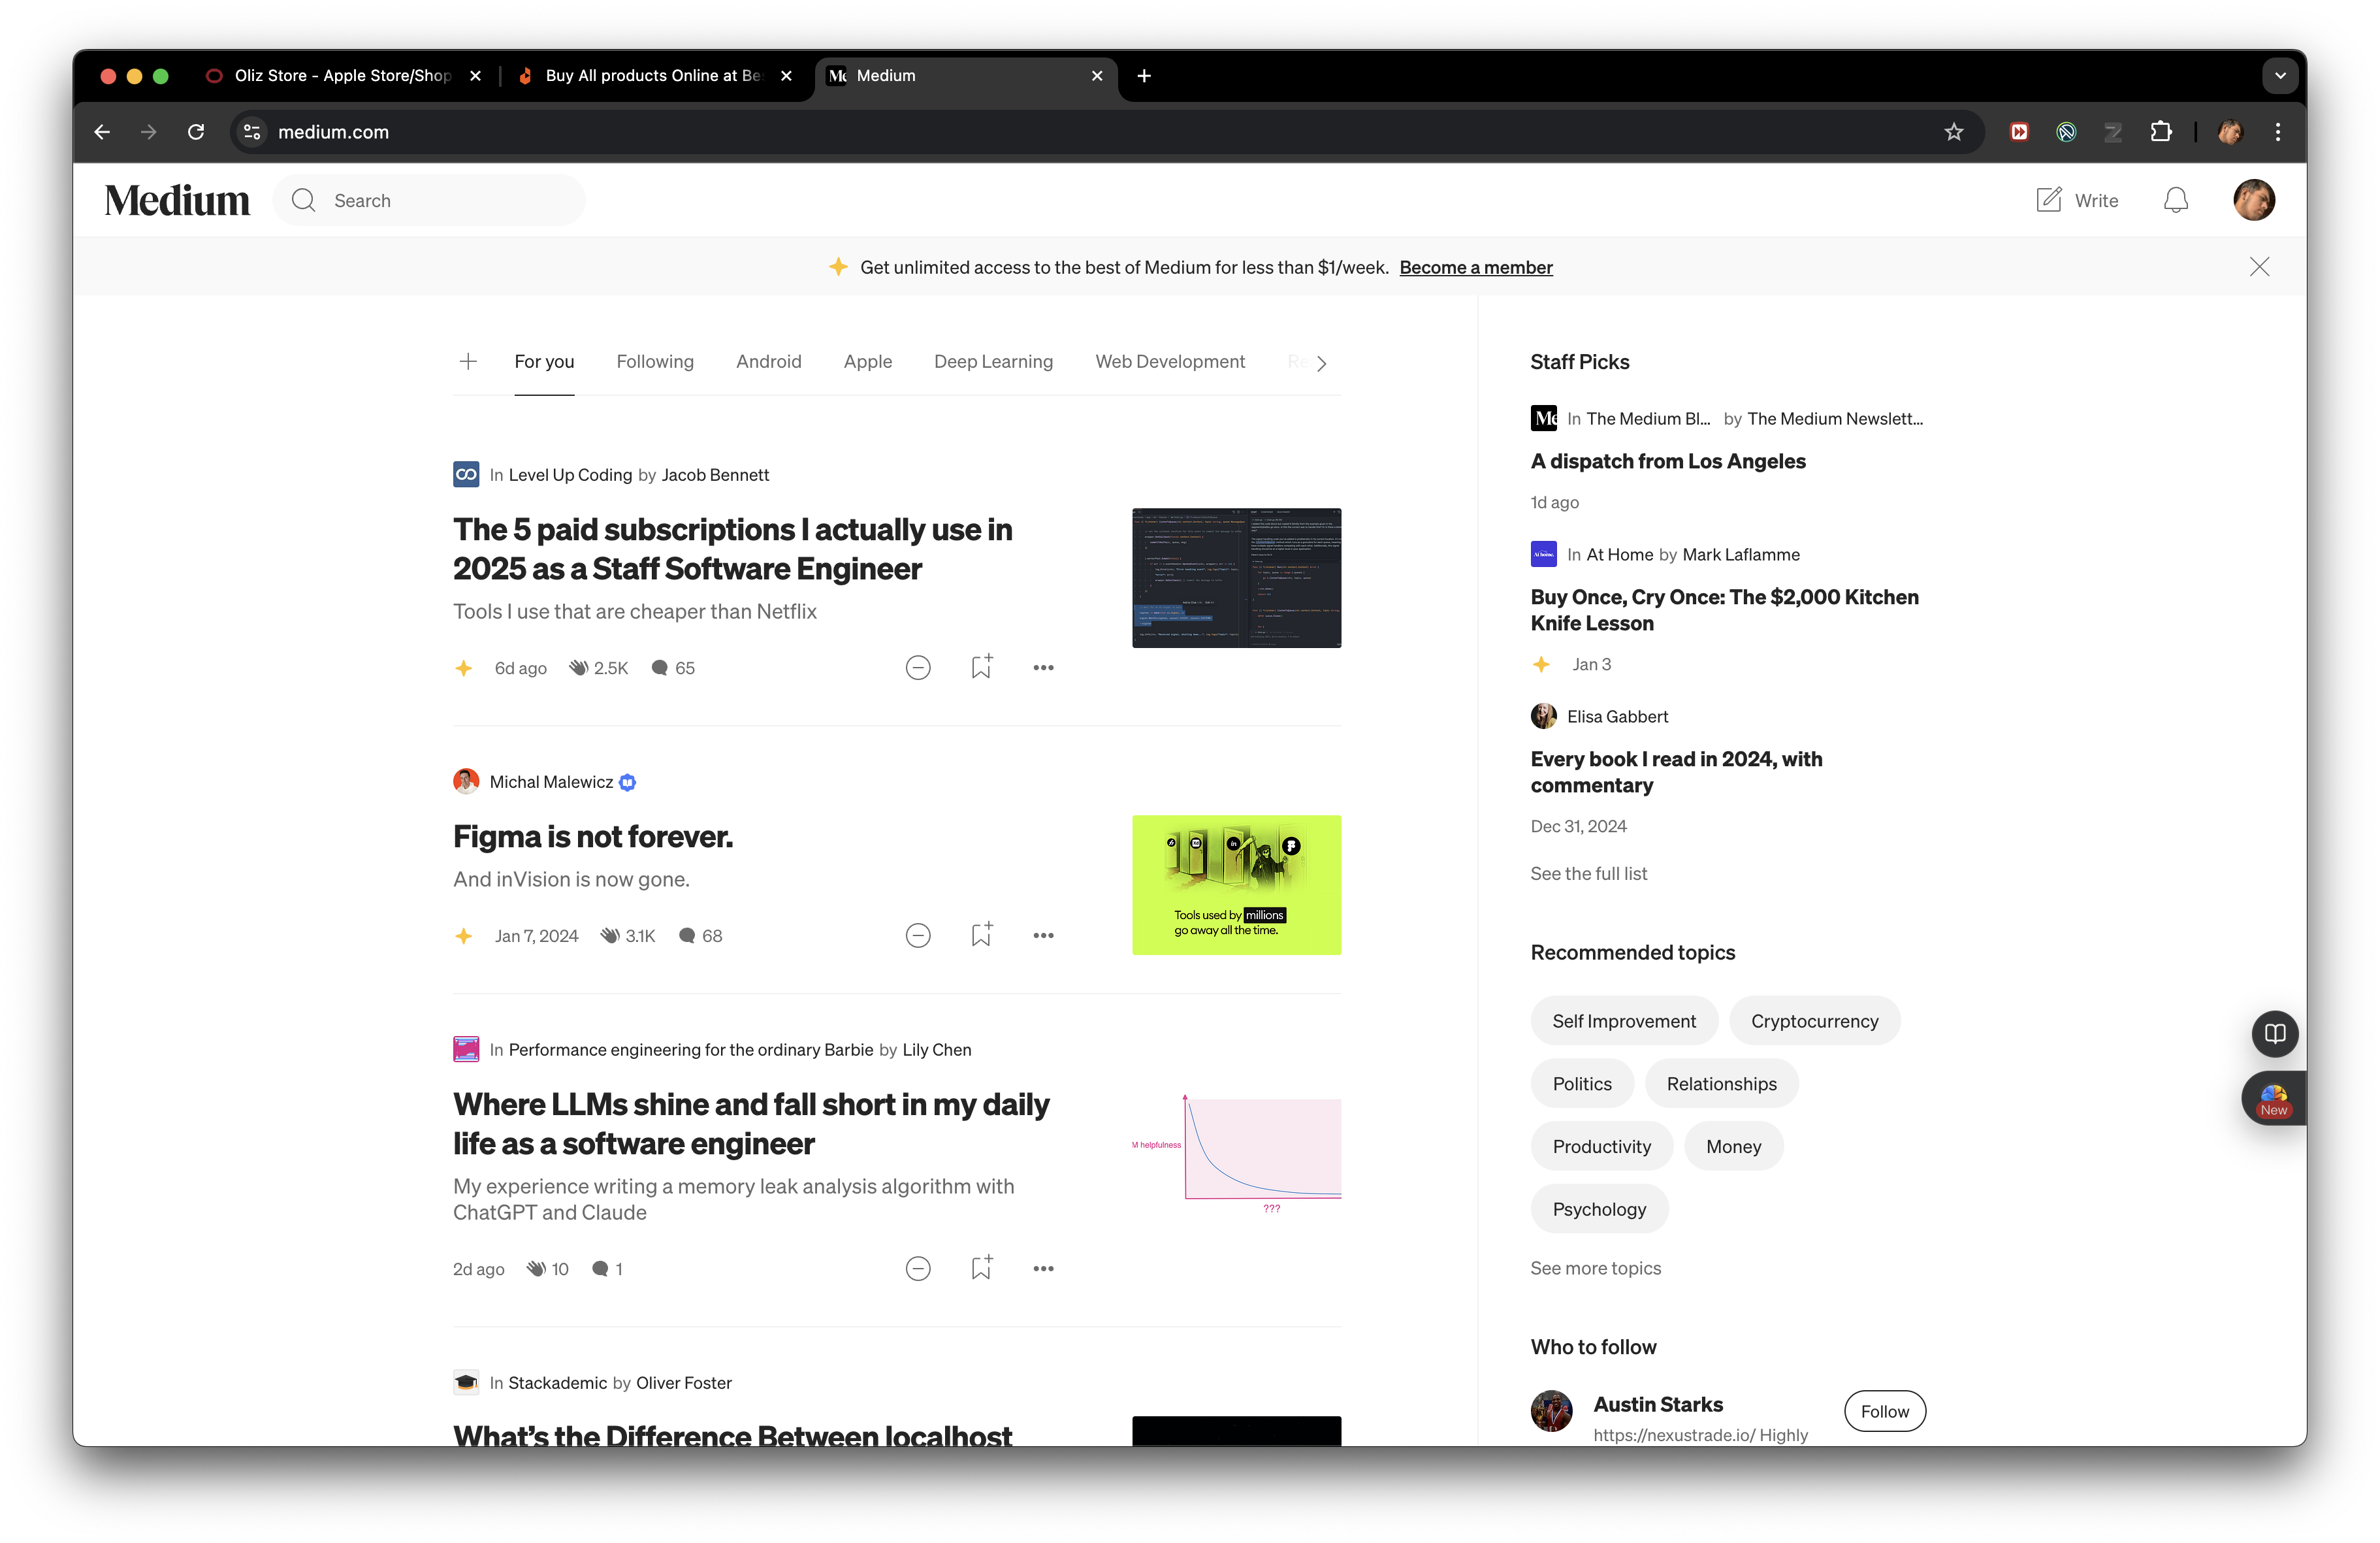Follow Austin Starks

coord(1885,1411)
